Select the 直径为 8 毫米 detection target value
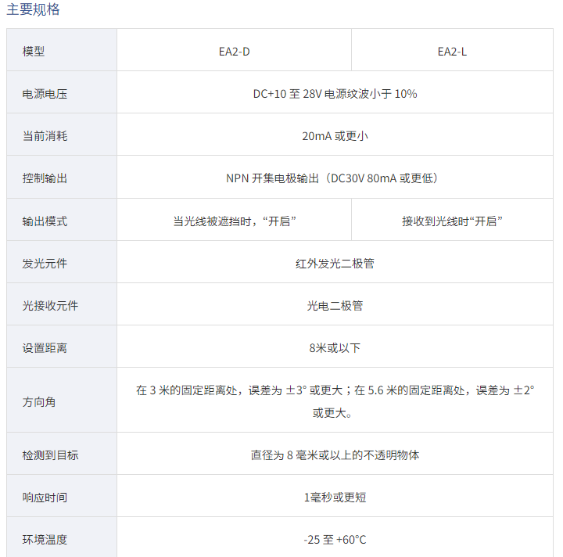 click(x=335, y=455)
